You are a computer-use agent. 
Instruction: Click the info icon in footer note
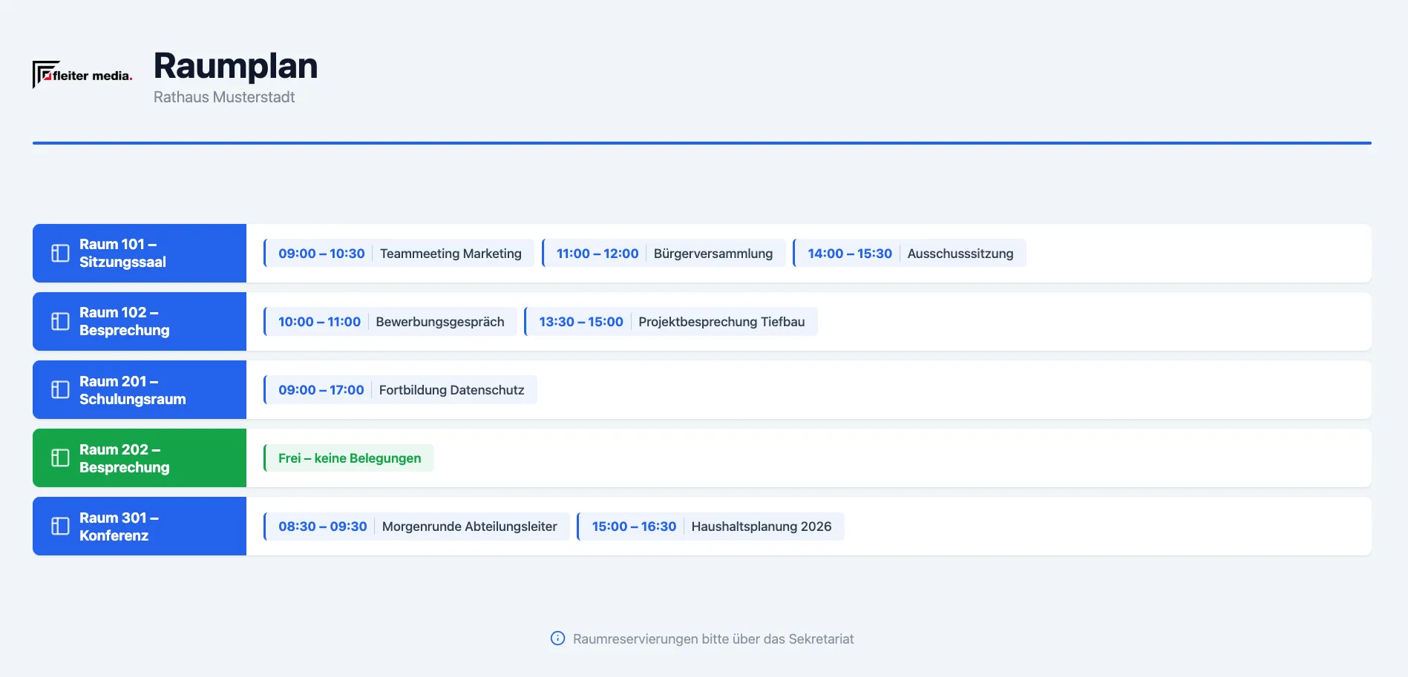(x=557, y=638)
